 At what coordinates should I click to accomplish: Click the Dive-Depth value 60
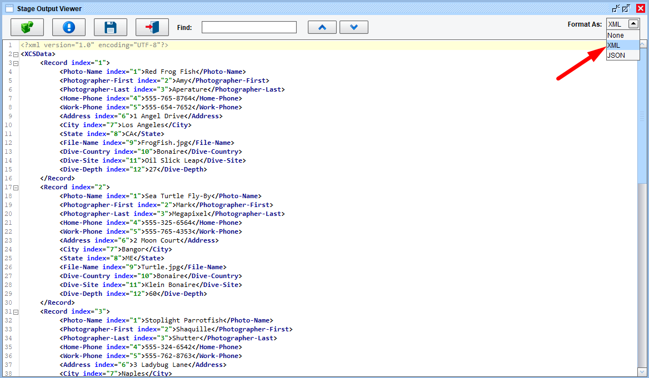click(153, 294)
